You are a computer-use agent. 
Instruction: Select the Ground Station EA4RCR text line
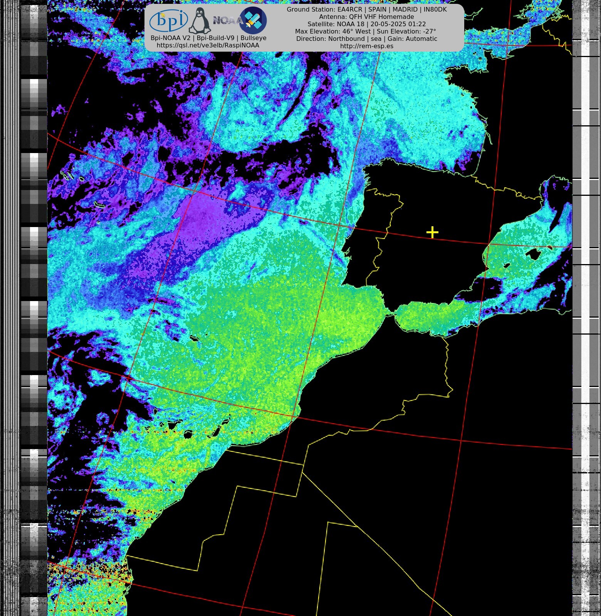point(367,9)
